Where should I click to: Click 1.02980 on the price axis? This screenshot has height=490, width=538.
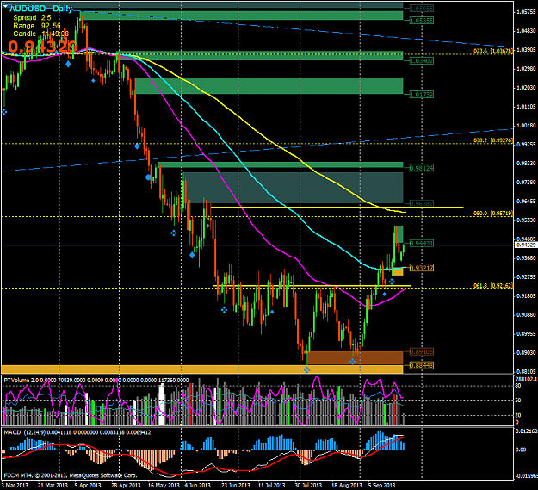(526, 69)
